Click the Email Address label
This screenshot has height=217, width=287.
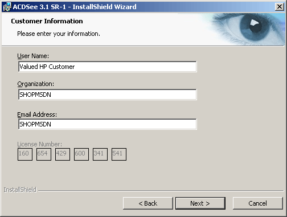coord(37,114)
